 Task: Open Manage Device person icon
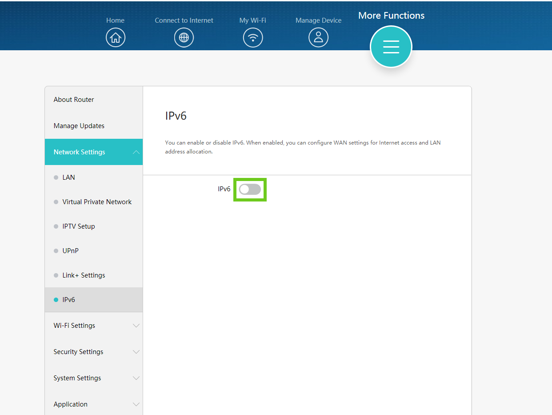click(x=318, y=38)
